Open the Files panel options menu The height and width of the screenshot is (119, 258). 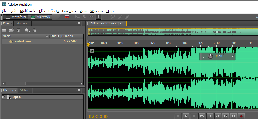pos(78,23)
